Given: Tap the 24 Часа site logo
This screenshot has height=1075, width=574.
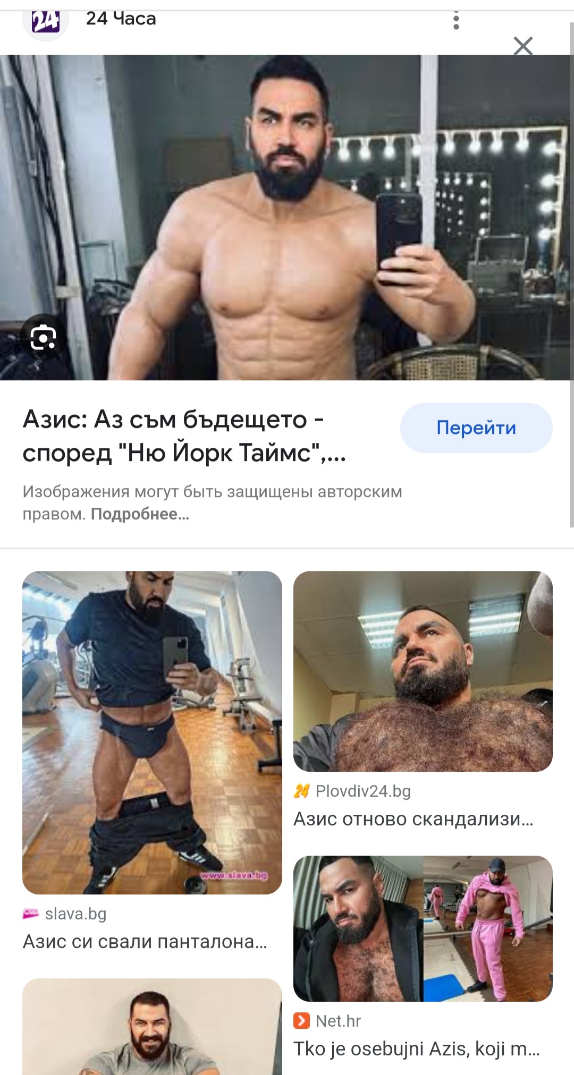Looking at the screenshot, I should pyautogui.click(x=46, y=21).
